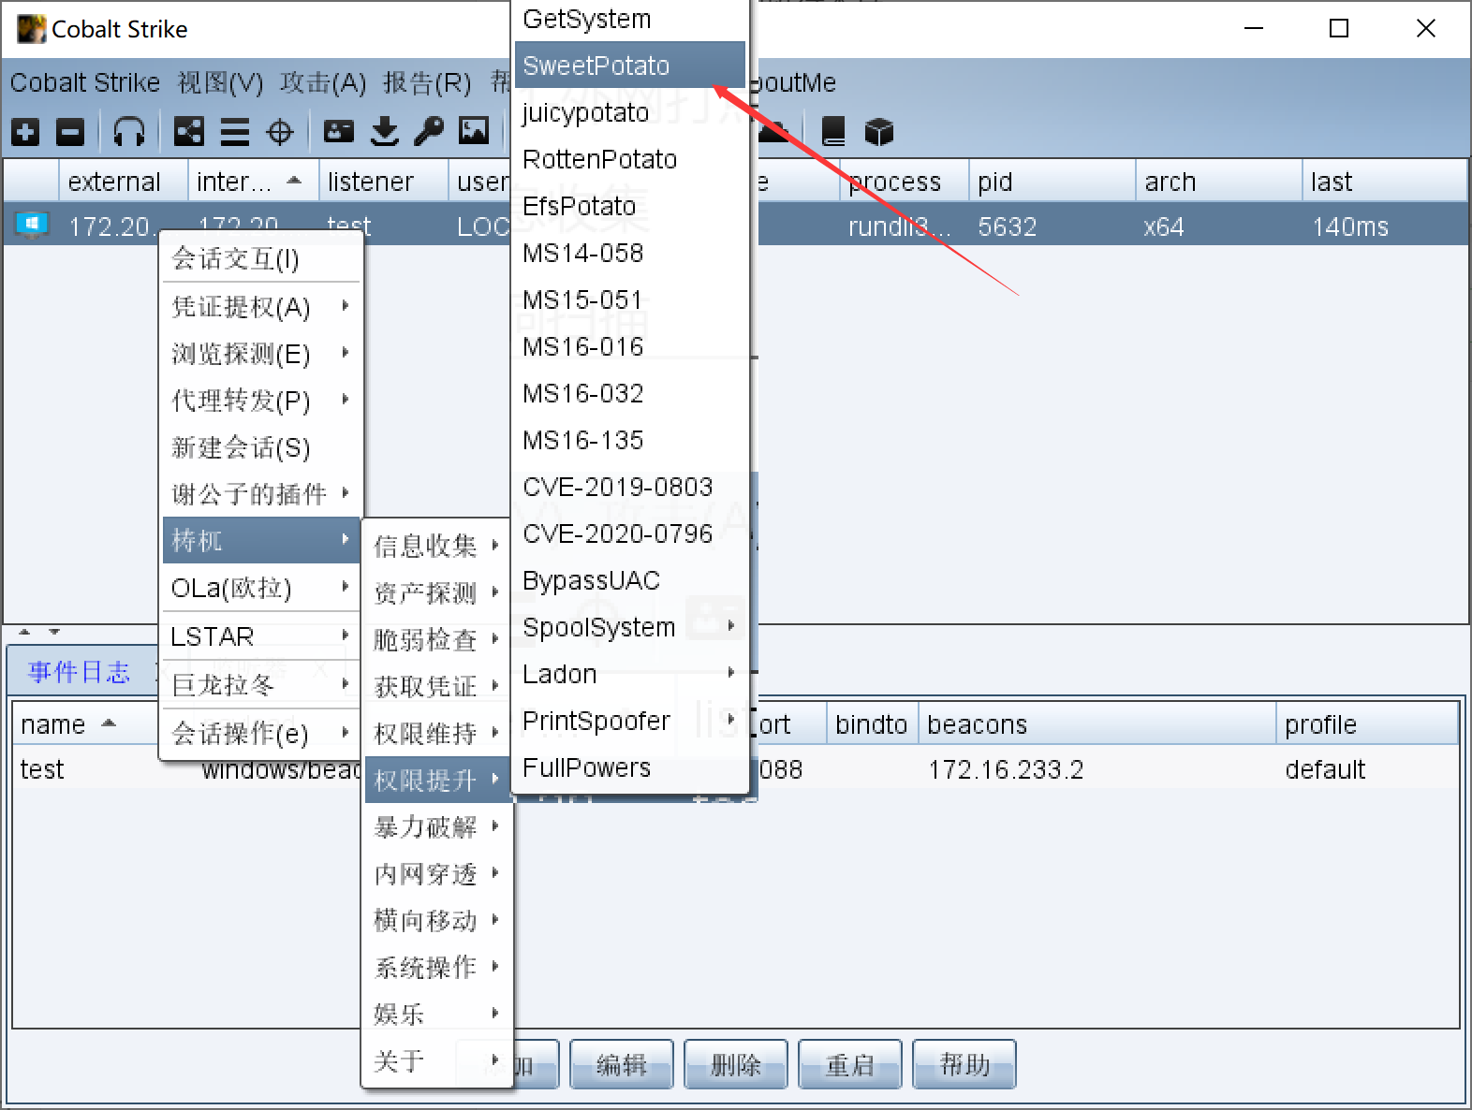
Task: Open About via the cube icon
Action: pyautogui.click(x=879, y=132)
